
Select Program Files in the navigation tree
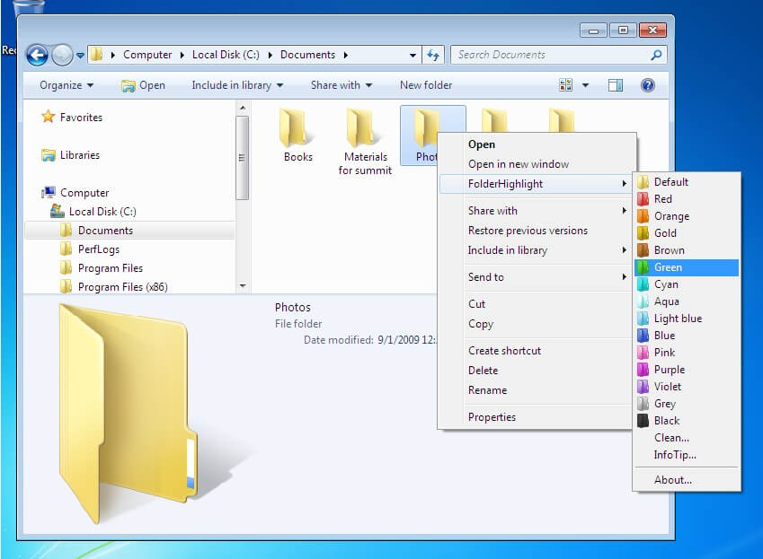click(110, 268)
